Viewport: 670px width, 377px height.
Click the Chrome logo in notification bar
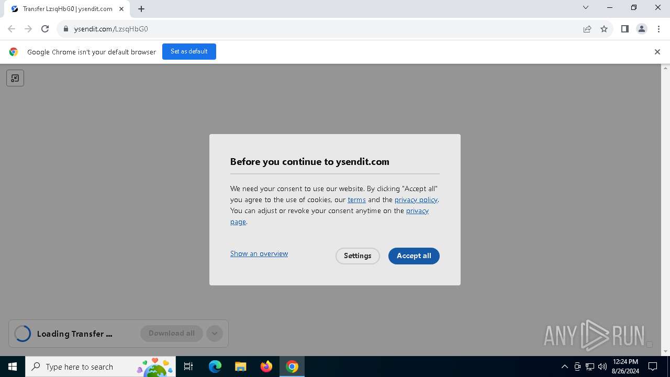tap(14, 52)
